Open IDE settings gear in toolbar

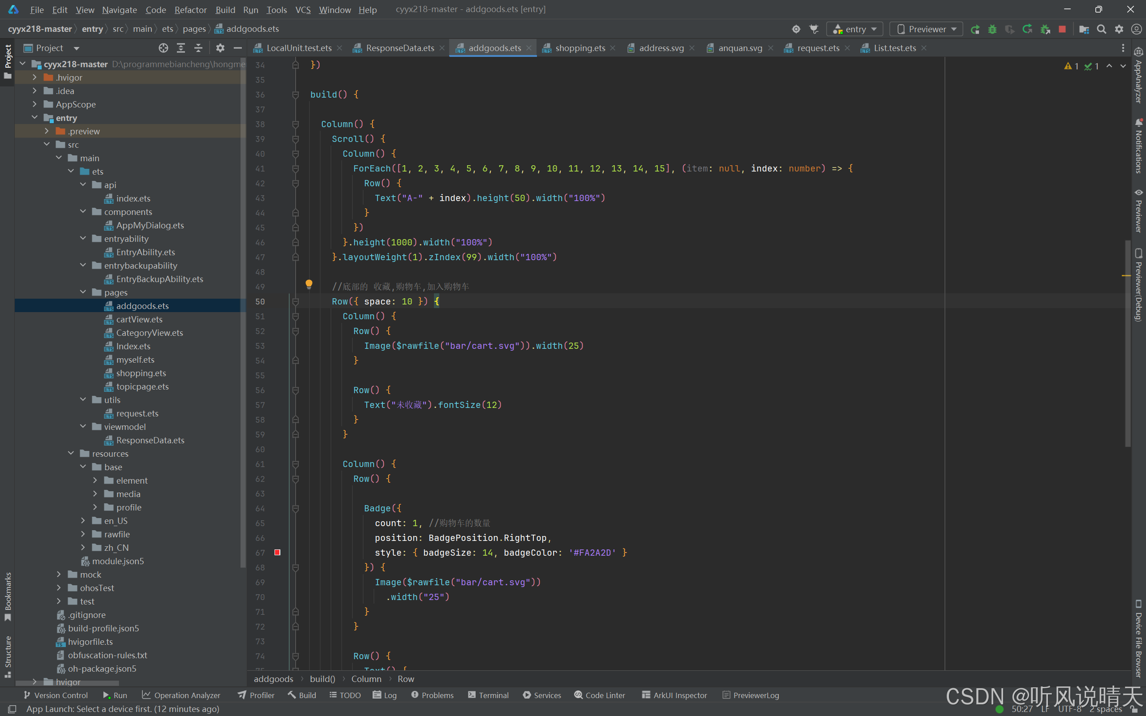coord(1119,30)
